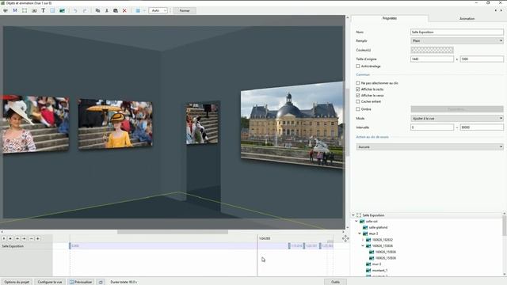Redo the last action
Screen dimensions: 507x285
pos(85,10)
